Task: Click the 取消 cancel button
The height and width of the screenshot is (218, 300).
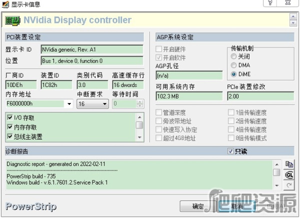Action: tap(237, 206)
